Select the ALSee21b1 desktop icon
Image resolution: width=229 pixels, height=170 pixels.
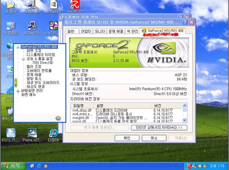click(32, 28)
